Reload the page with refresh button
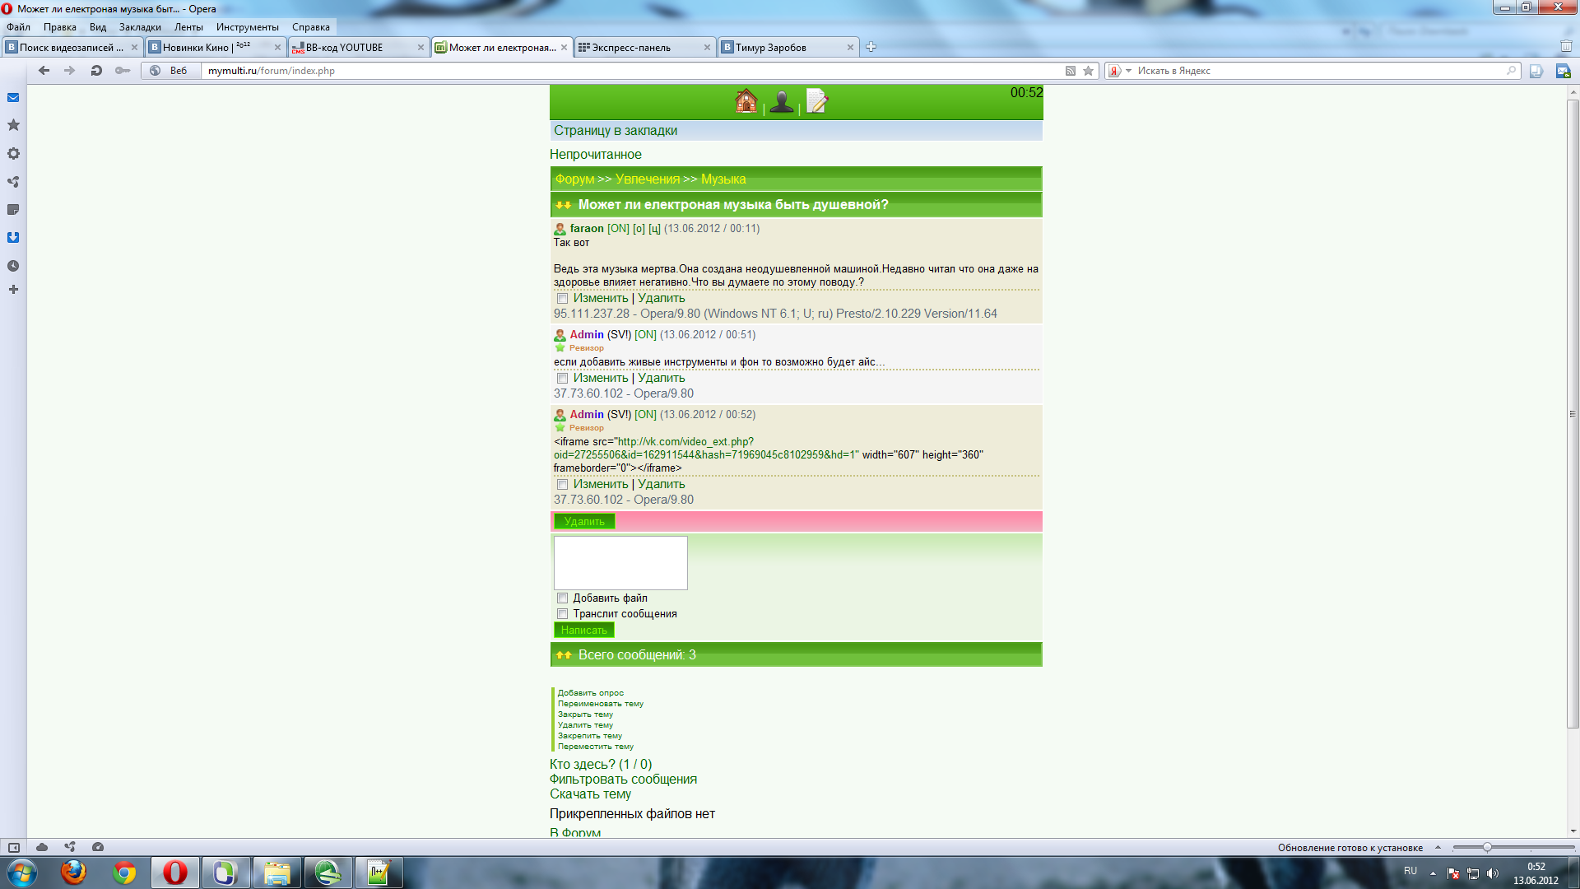 [96, 71]
